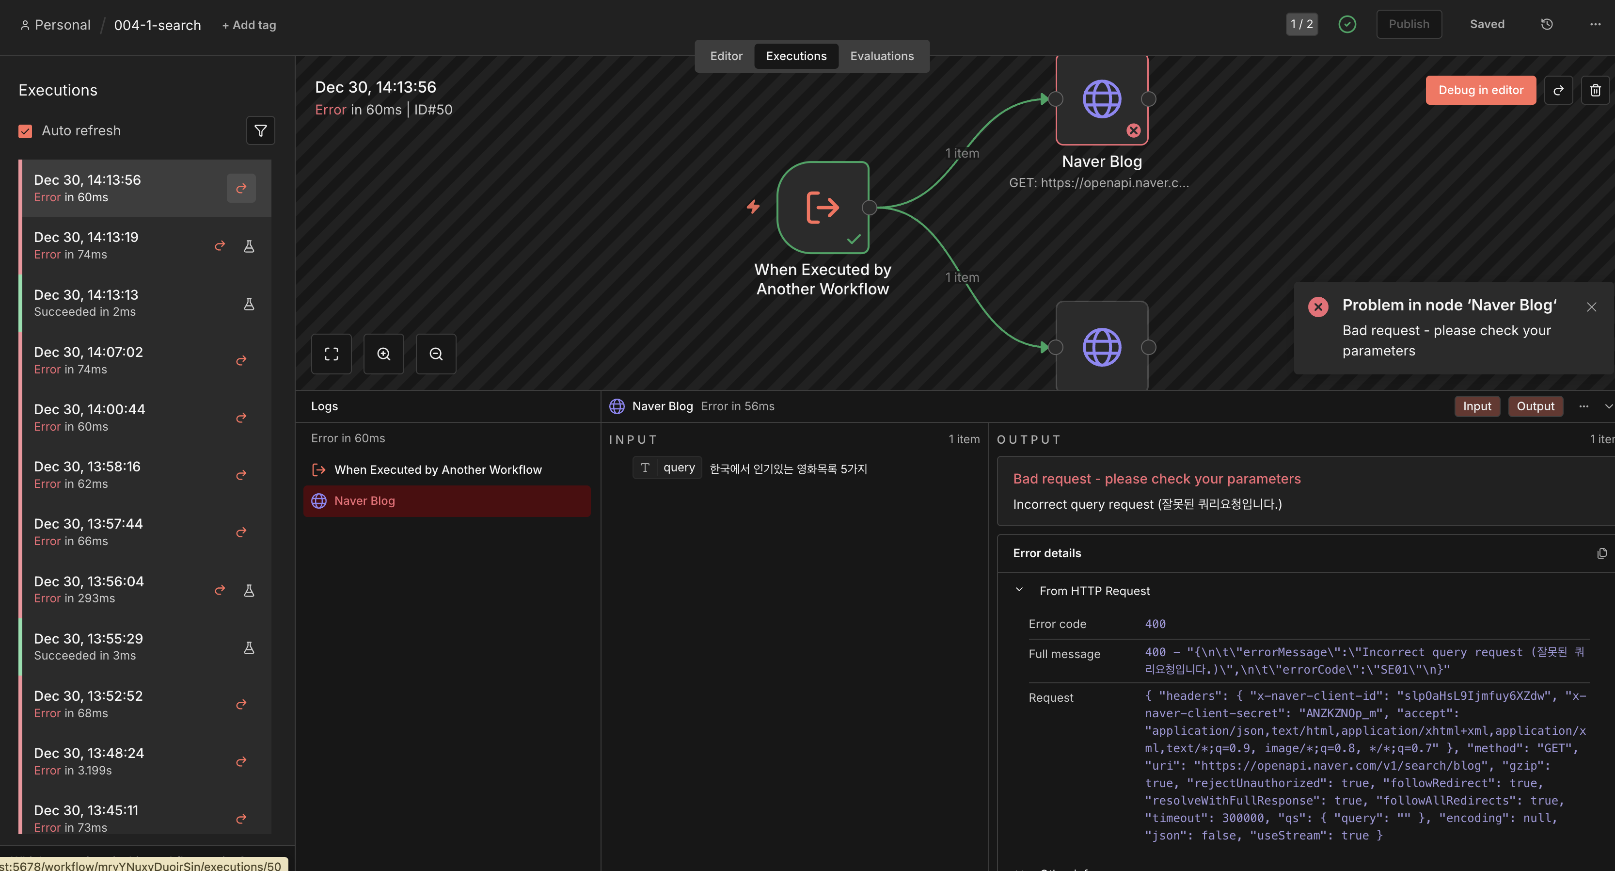Click the Add tag link

point(249,25)
